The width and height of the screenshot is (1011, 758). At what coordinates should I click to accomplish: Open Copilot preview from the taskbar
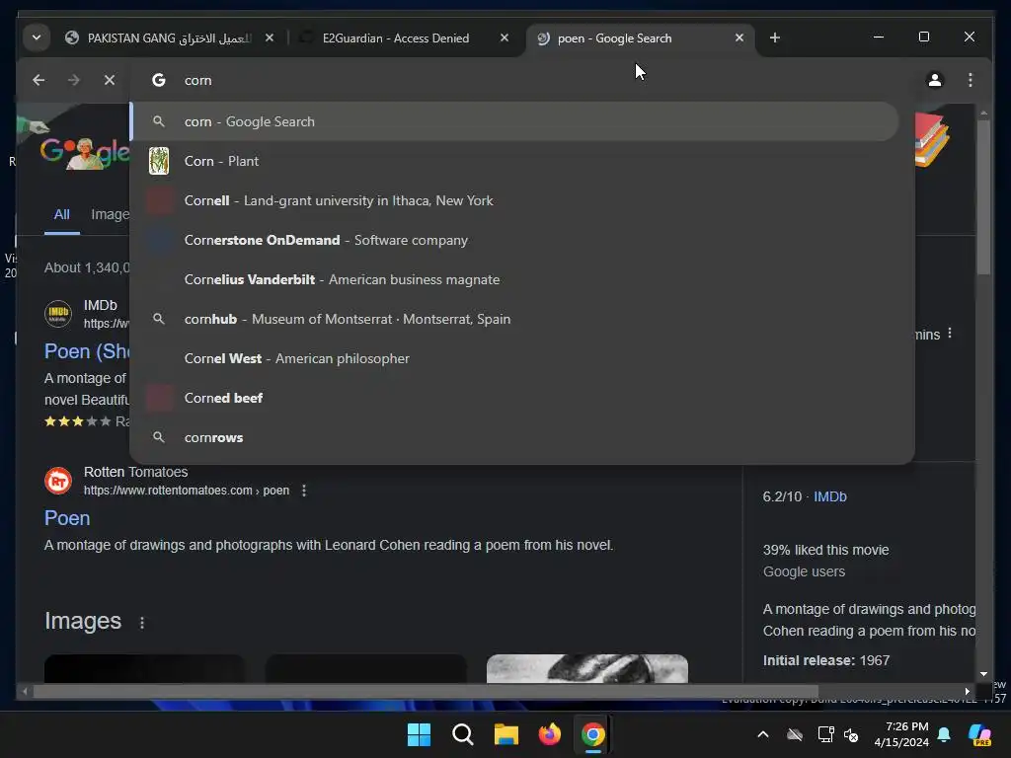(979, 734)
